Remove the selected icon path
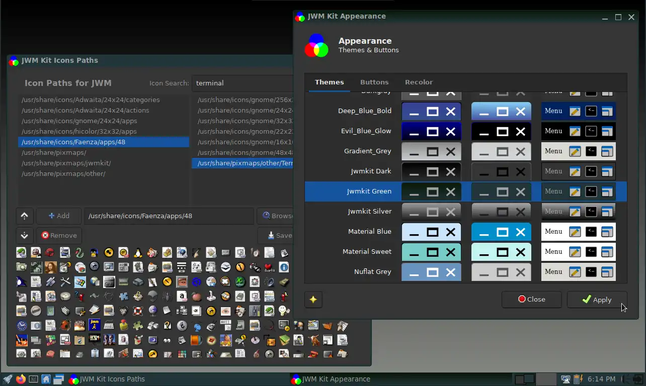The width and height of the screenshot is (646, 386). [59, 235]
